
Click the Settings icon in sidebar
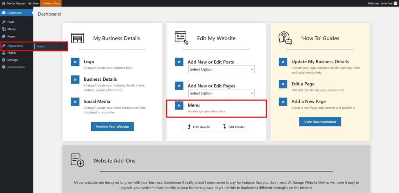pos(4,60)
